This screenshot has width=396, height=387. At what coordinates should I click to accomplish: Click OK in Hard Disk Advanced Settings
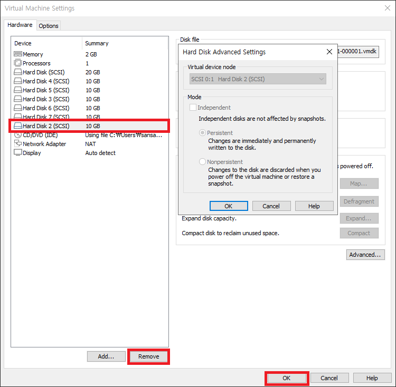[229, 206]
